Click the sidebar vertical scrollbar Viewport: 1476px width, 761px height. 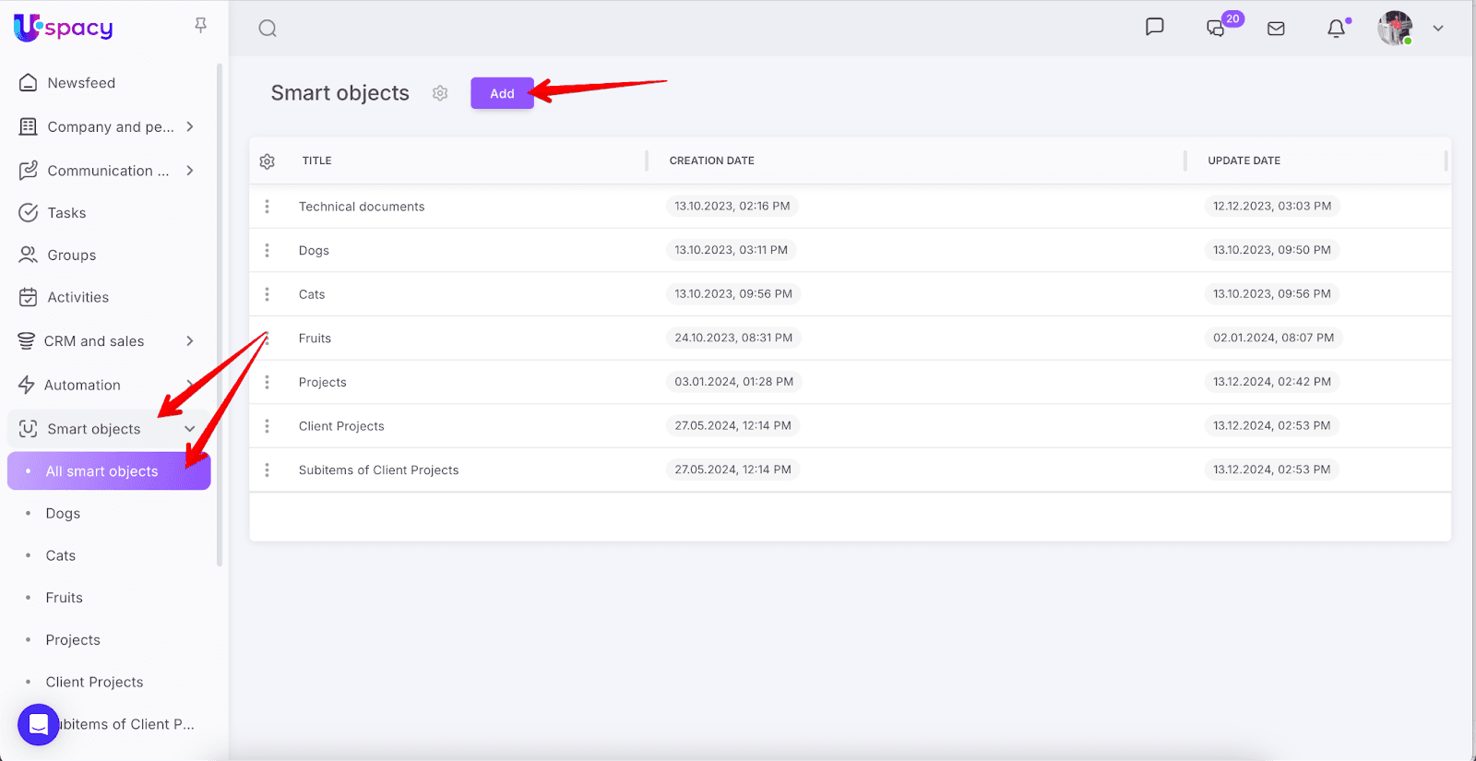[220, 314]
